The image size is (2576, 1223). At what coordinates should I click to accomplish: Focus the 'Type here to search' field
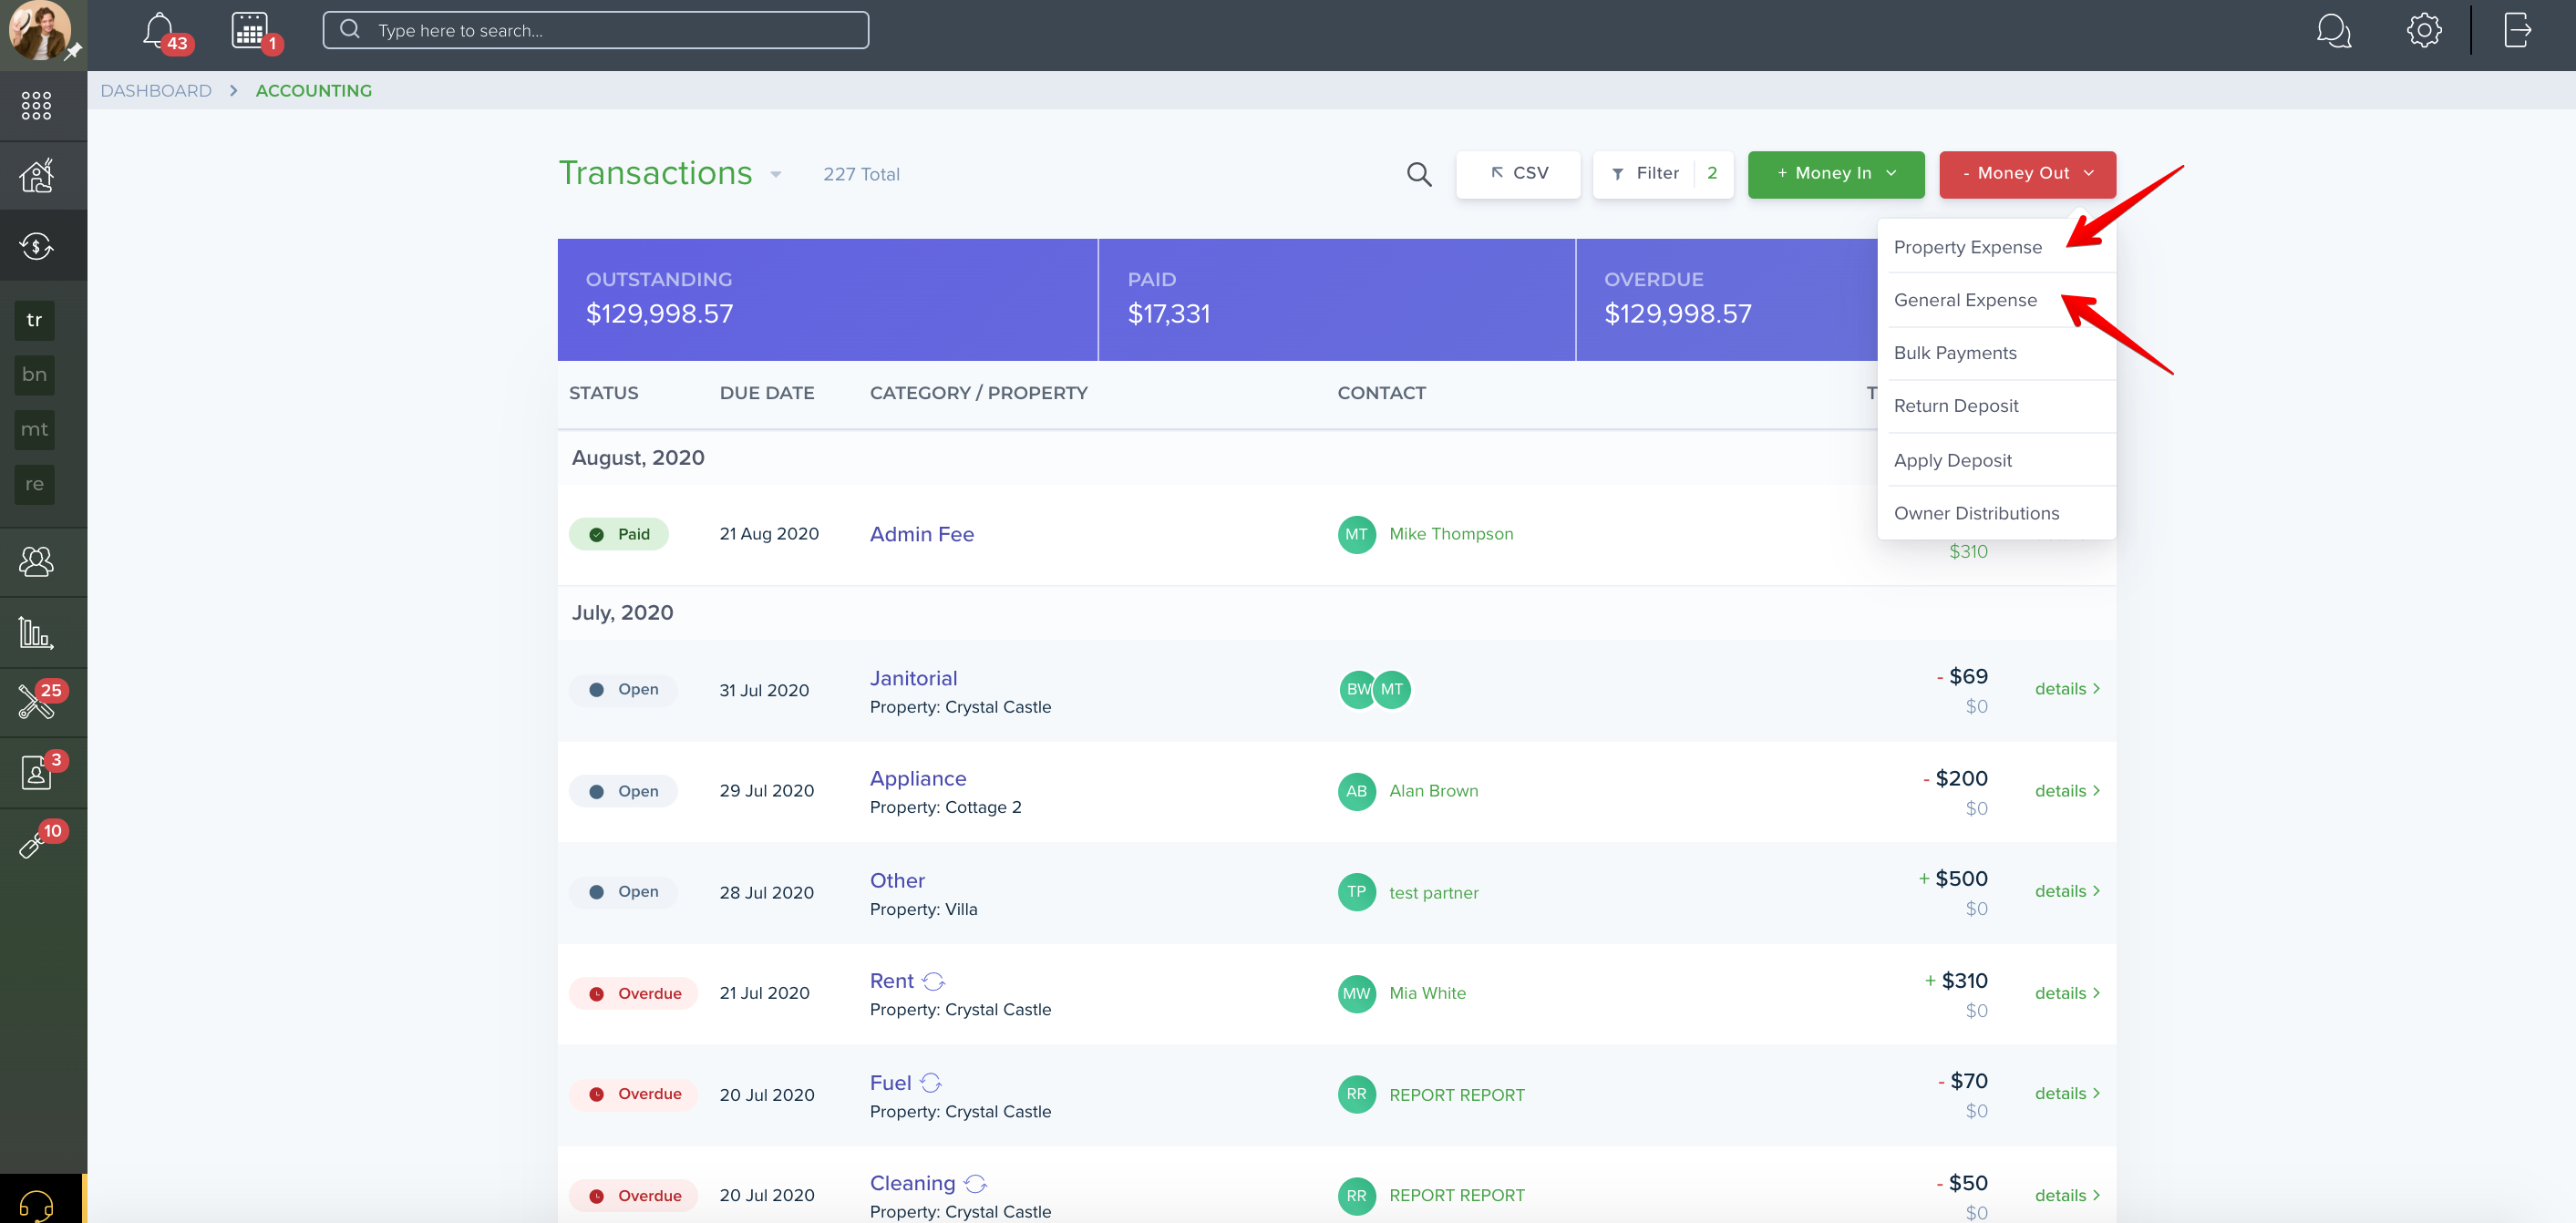[x=595, y=30]
